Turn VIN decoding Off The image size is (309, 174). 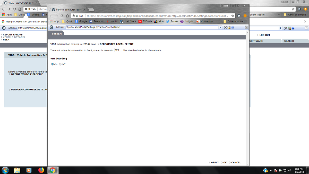tap(60, 64)
